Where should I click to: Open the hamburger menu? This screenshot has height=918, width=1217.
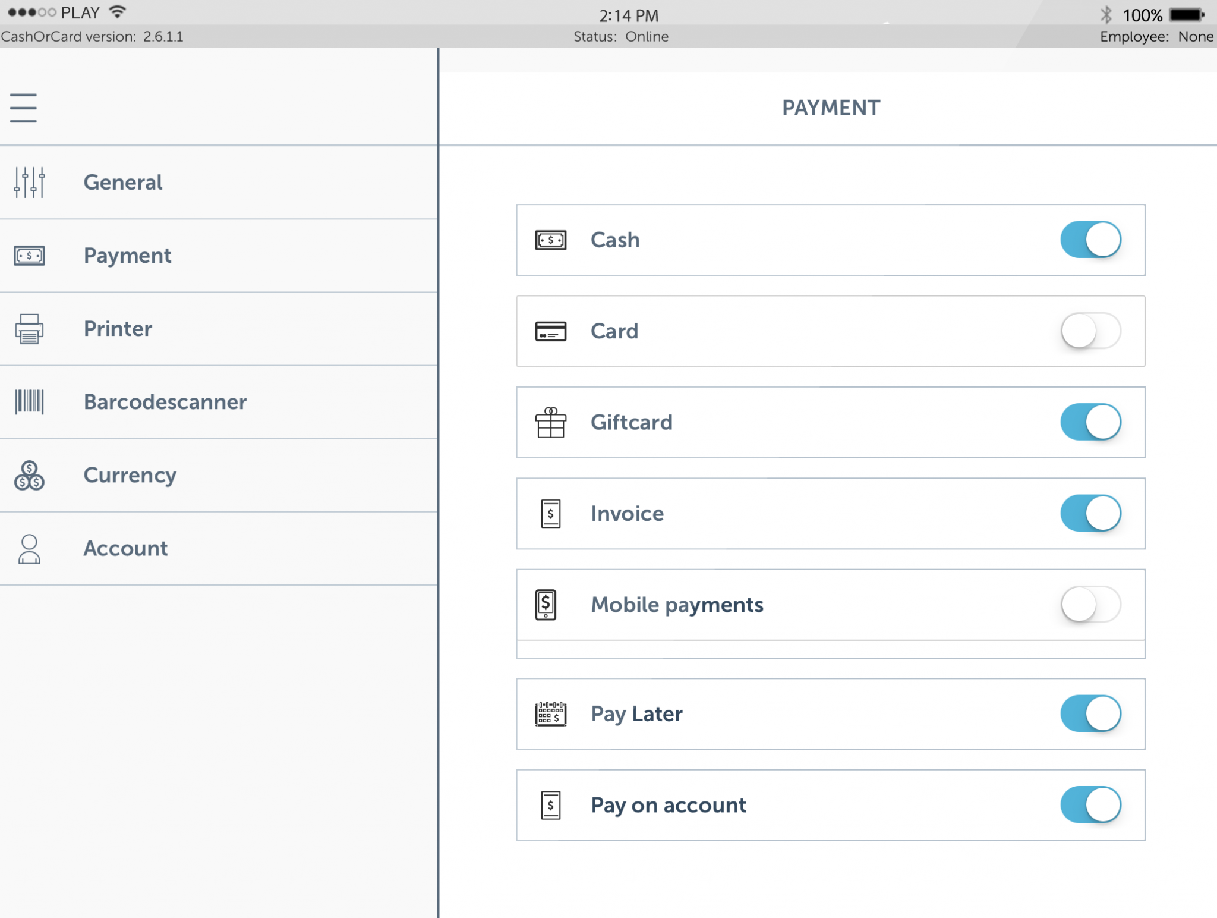pos(24,108)
